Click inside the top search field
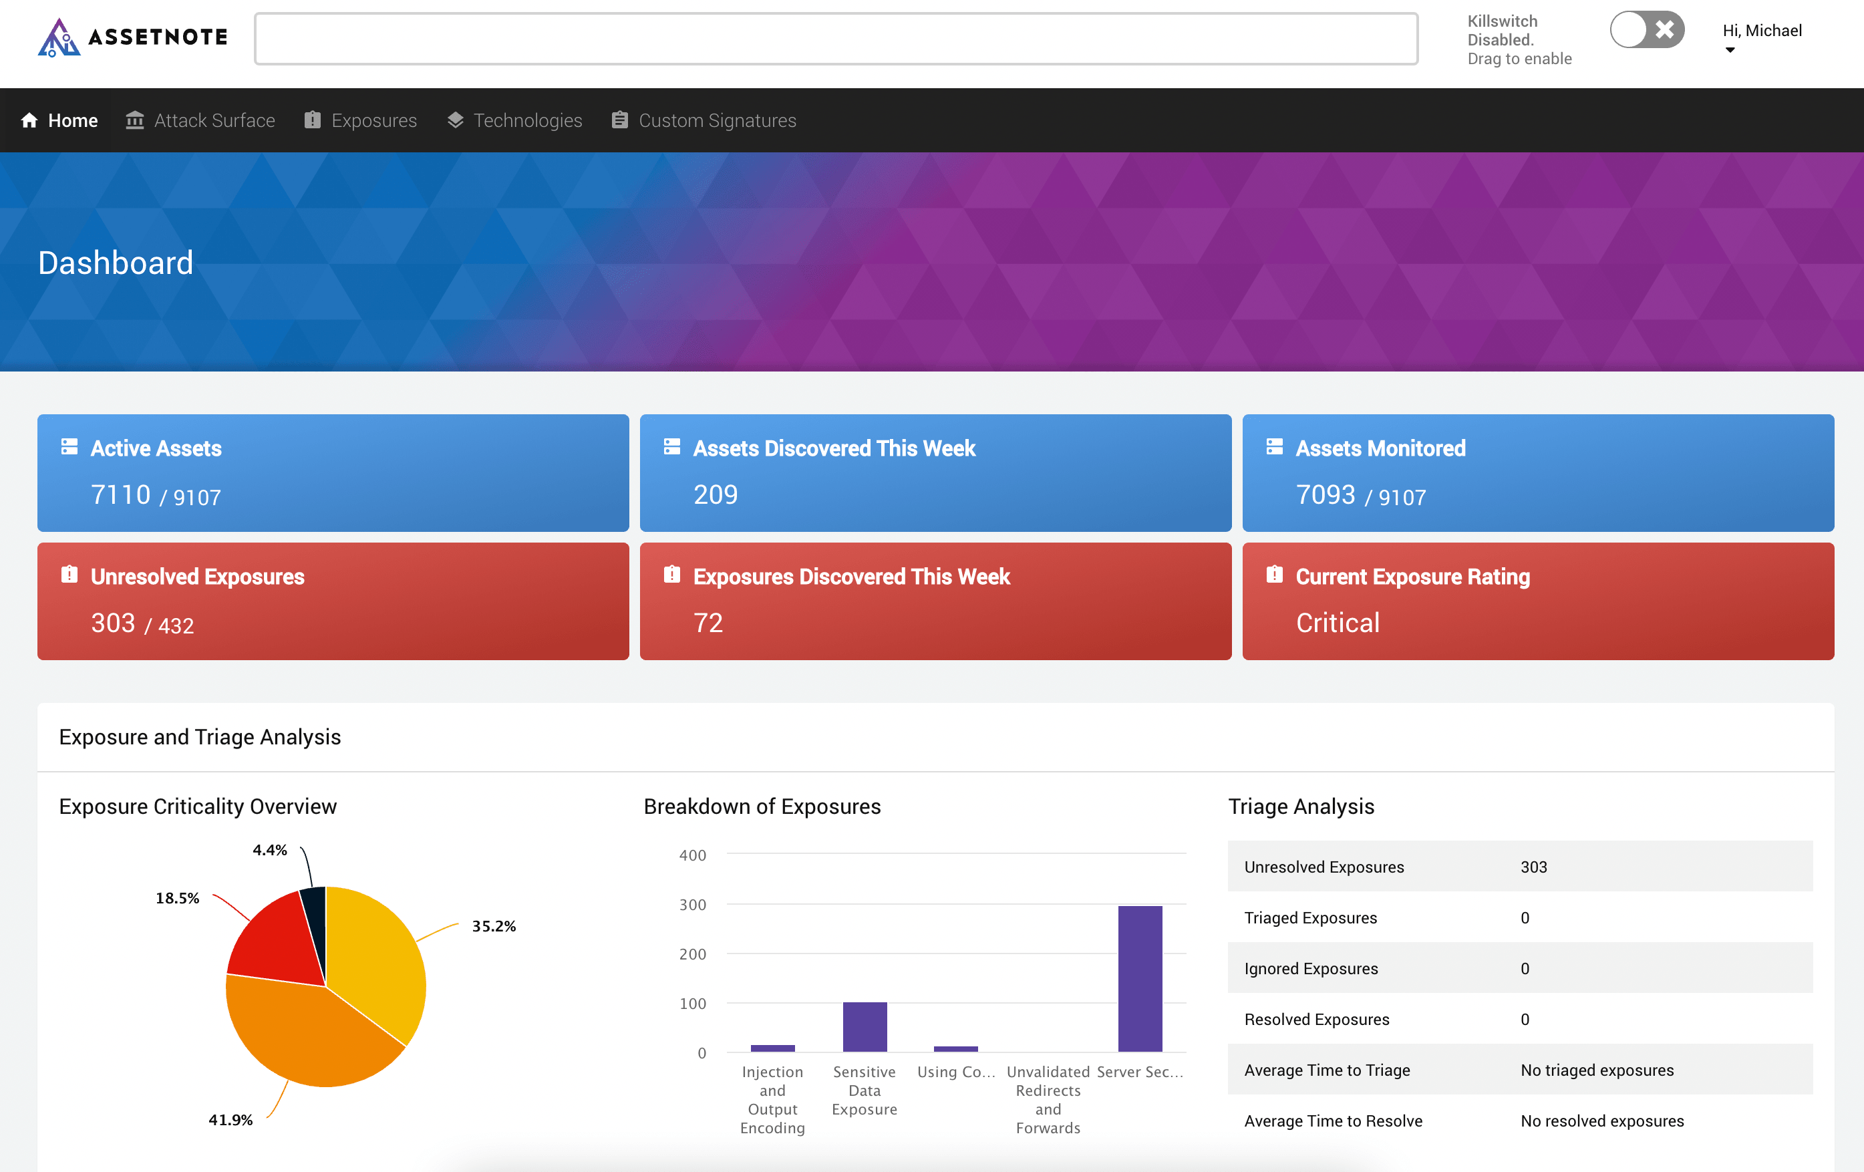 click(x=836, y=39)
